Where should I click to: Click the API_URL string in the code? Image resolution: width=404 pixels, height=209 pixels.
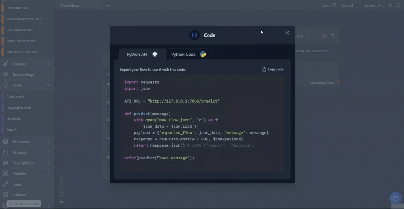184,101
